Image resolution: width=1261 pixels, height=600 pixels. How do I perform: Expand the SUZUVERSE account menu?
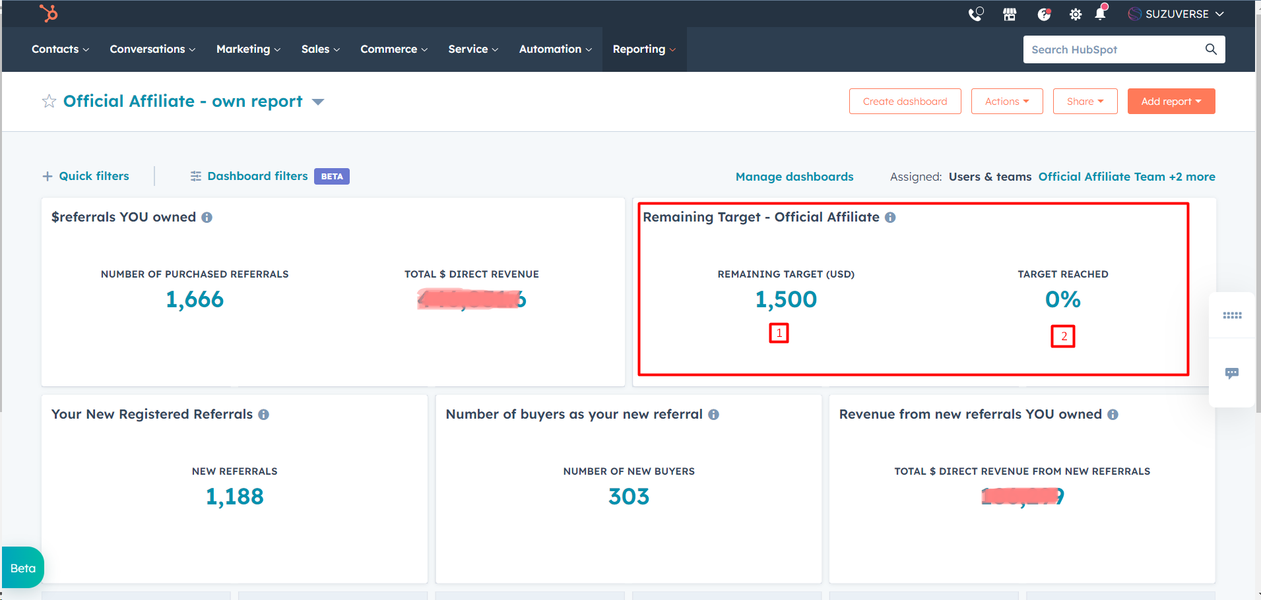pos(1176,14)
